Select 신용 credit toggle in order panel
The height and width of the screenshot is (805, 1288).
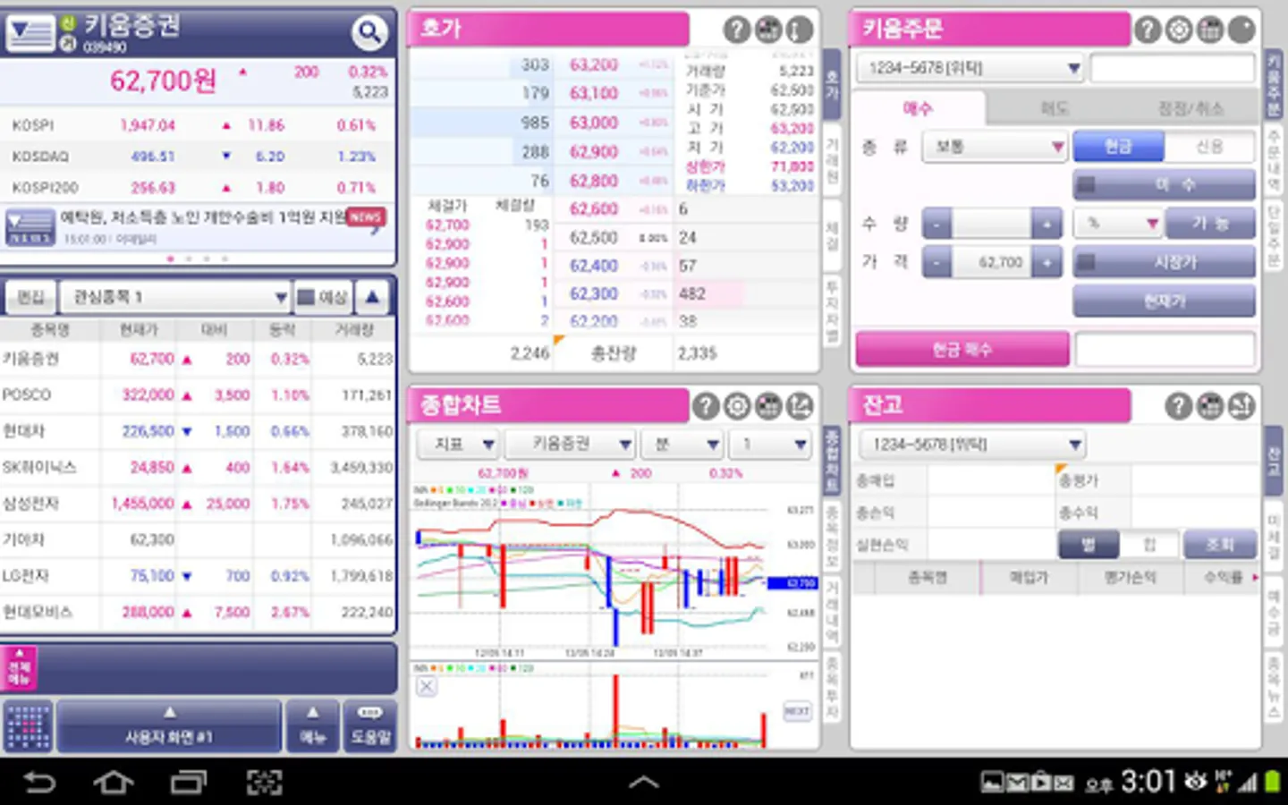pos(1209,147)
